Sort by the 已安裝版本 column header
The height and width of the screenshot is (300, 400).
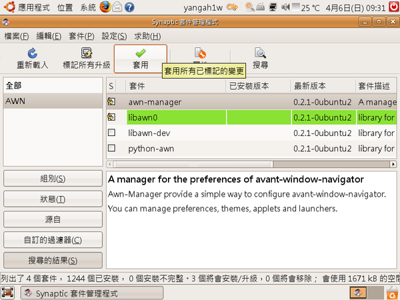(x=259, y=86)
